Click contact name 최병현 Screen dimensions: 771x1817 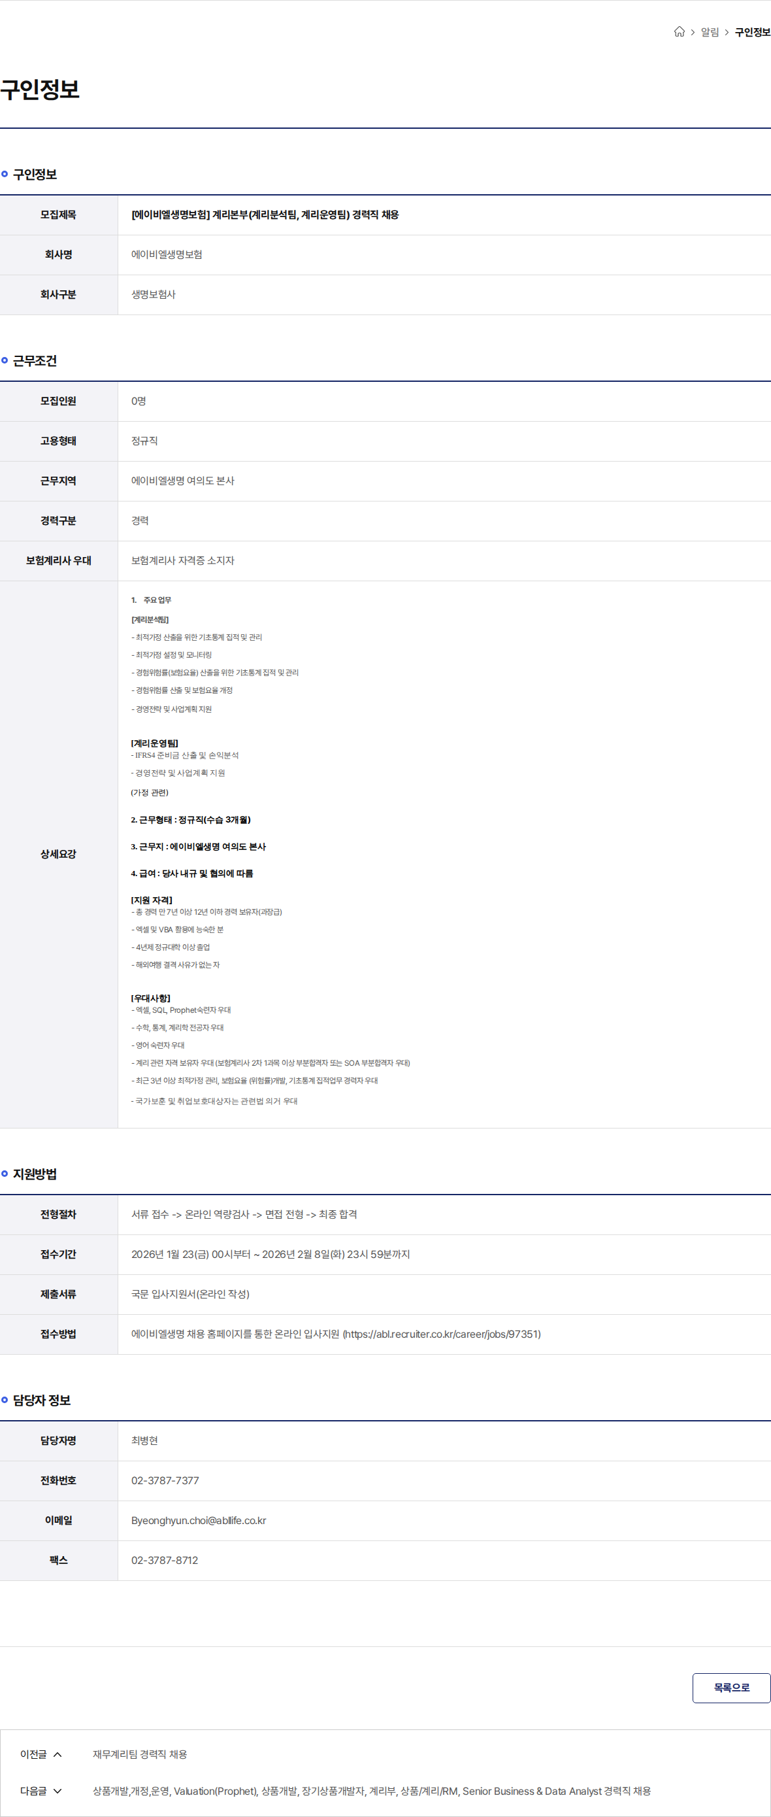(144, 1440)
